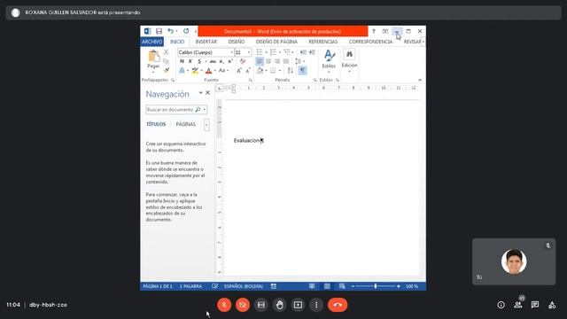The height and width of the screenshot is (319, 567).
Task: Toggle Underline (S) formatting
Action: 199,61
